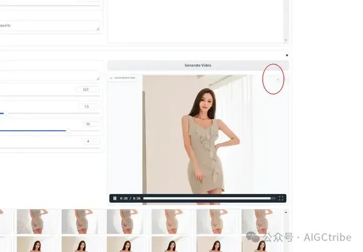The width and height of the screenshot is (363, 252).
Task: Click the scroll-down arrow of the top-right text box
Action: click(x=286, y=40)
